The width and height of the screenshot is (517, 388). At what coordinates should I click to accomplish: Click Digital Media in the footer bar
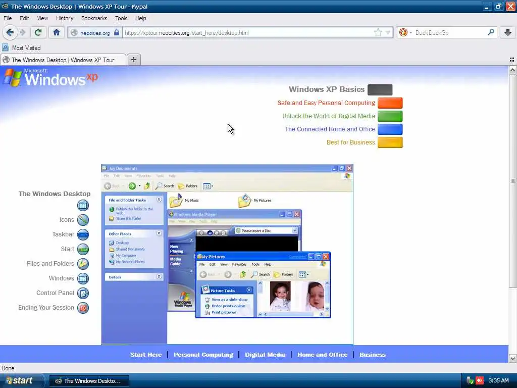tap(265, 355)
